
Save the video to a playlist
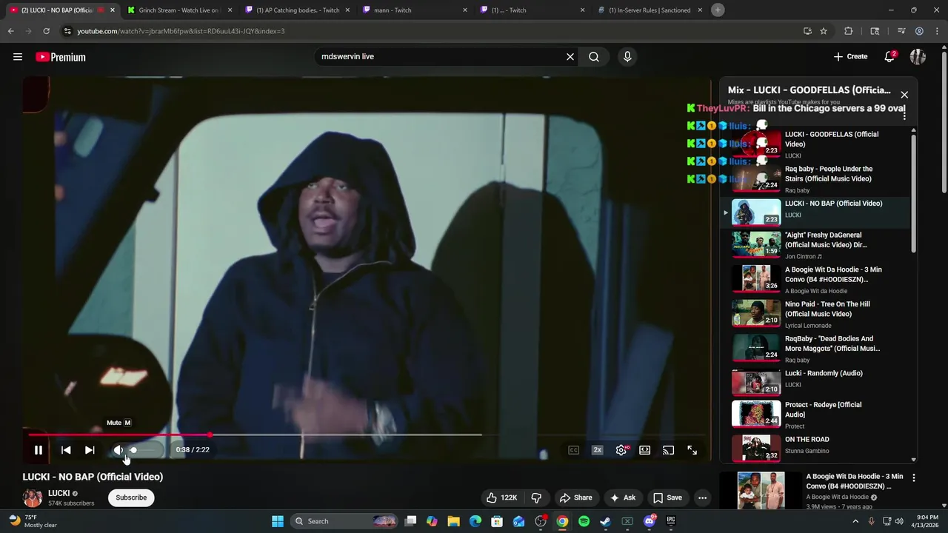coord(667,497)
